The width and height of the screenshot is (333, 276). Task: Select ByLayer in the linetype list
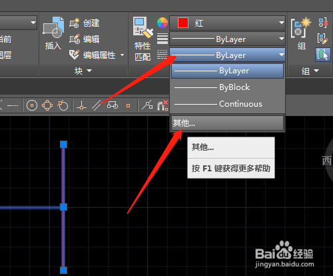228,71
